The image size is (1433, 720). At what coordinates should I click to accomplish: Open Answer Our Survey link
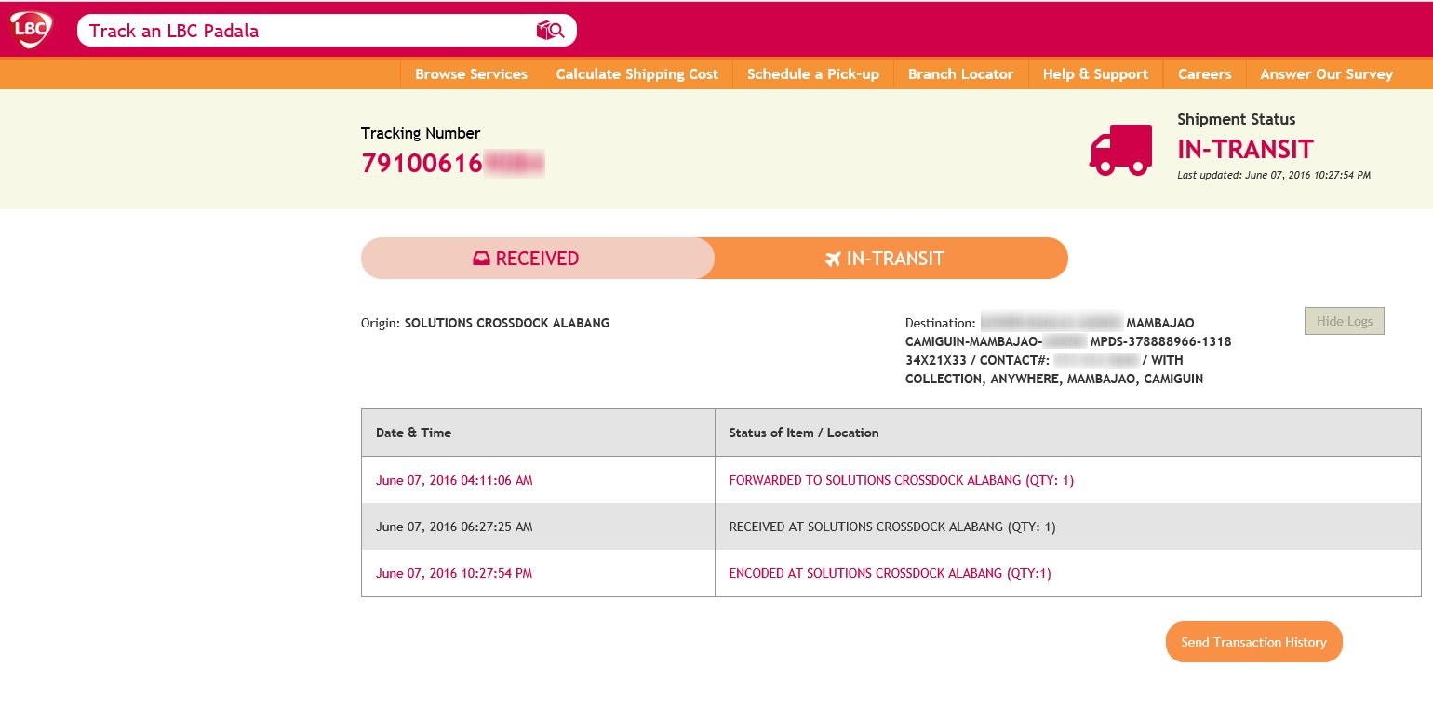(x=1326, y=74)
